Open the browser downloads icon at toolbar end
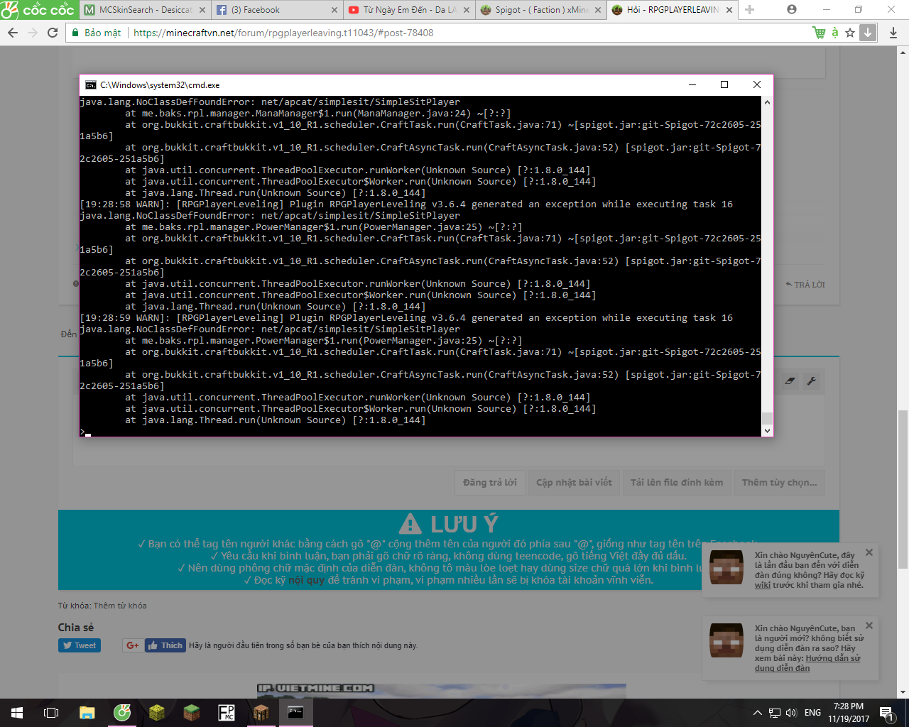The image size is (909, 727). pos(893,33)
